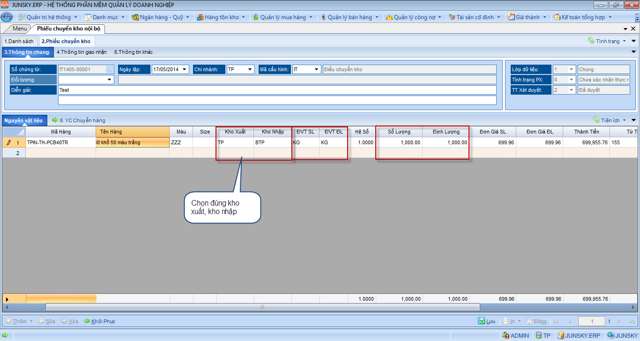Click the Diễn giải field containing Test
This screenshot has height=341, width=640.
[276, 90]
